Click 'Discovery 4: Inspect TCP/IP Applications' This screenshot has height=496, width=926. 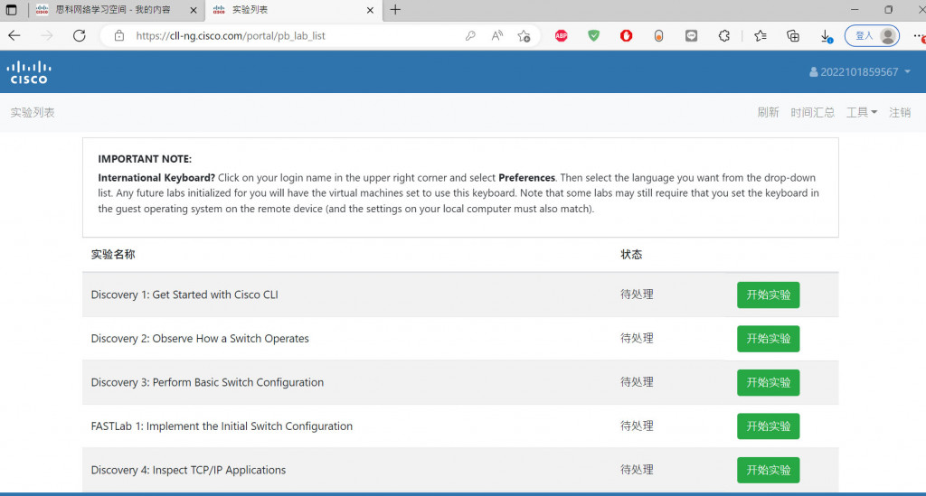[188, 470]
